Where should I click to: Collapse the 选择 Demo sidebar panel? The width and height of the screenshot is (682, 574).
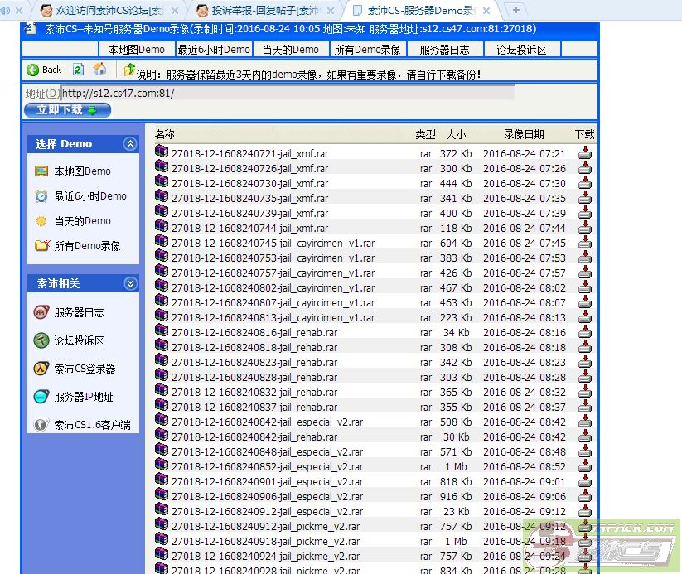[130, 143]
